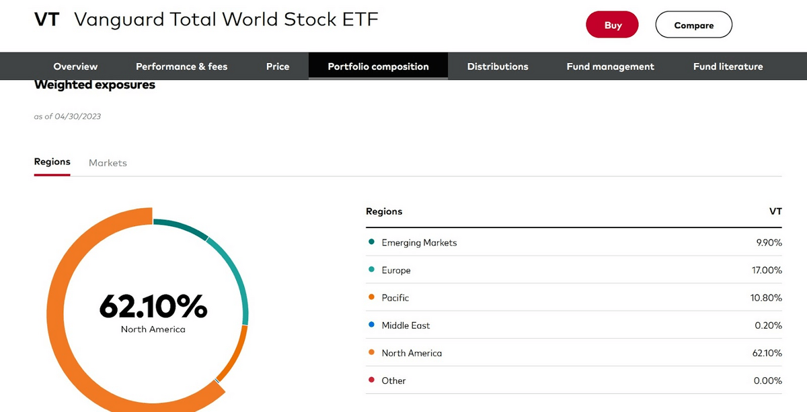The height and width of the screenshot is (412, 807).
Task: Click the "Europe" row label
Action: tap(396, 270)
